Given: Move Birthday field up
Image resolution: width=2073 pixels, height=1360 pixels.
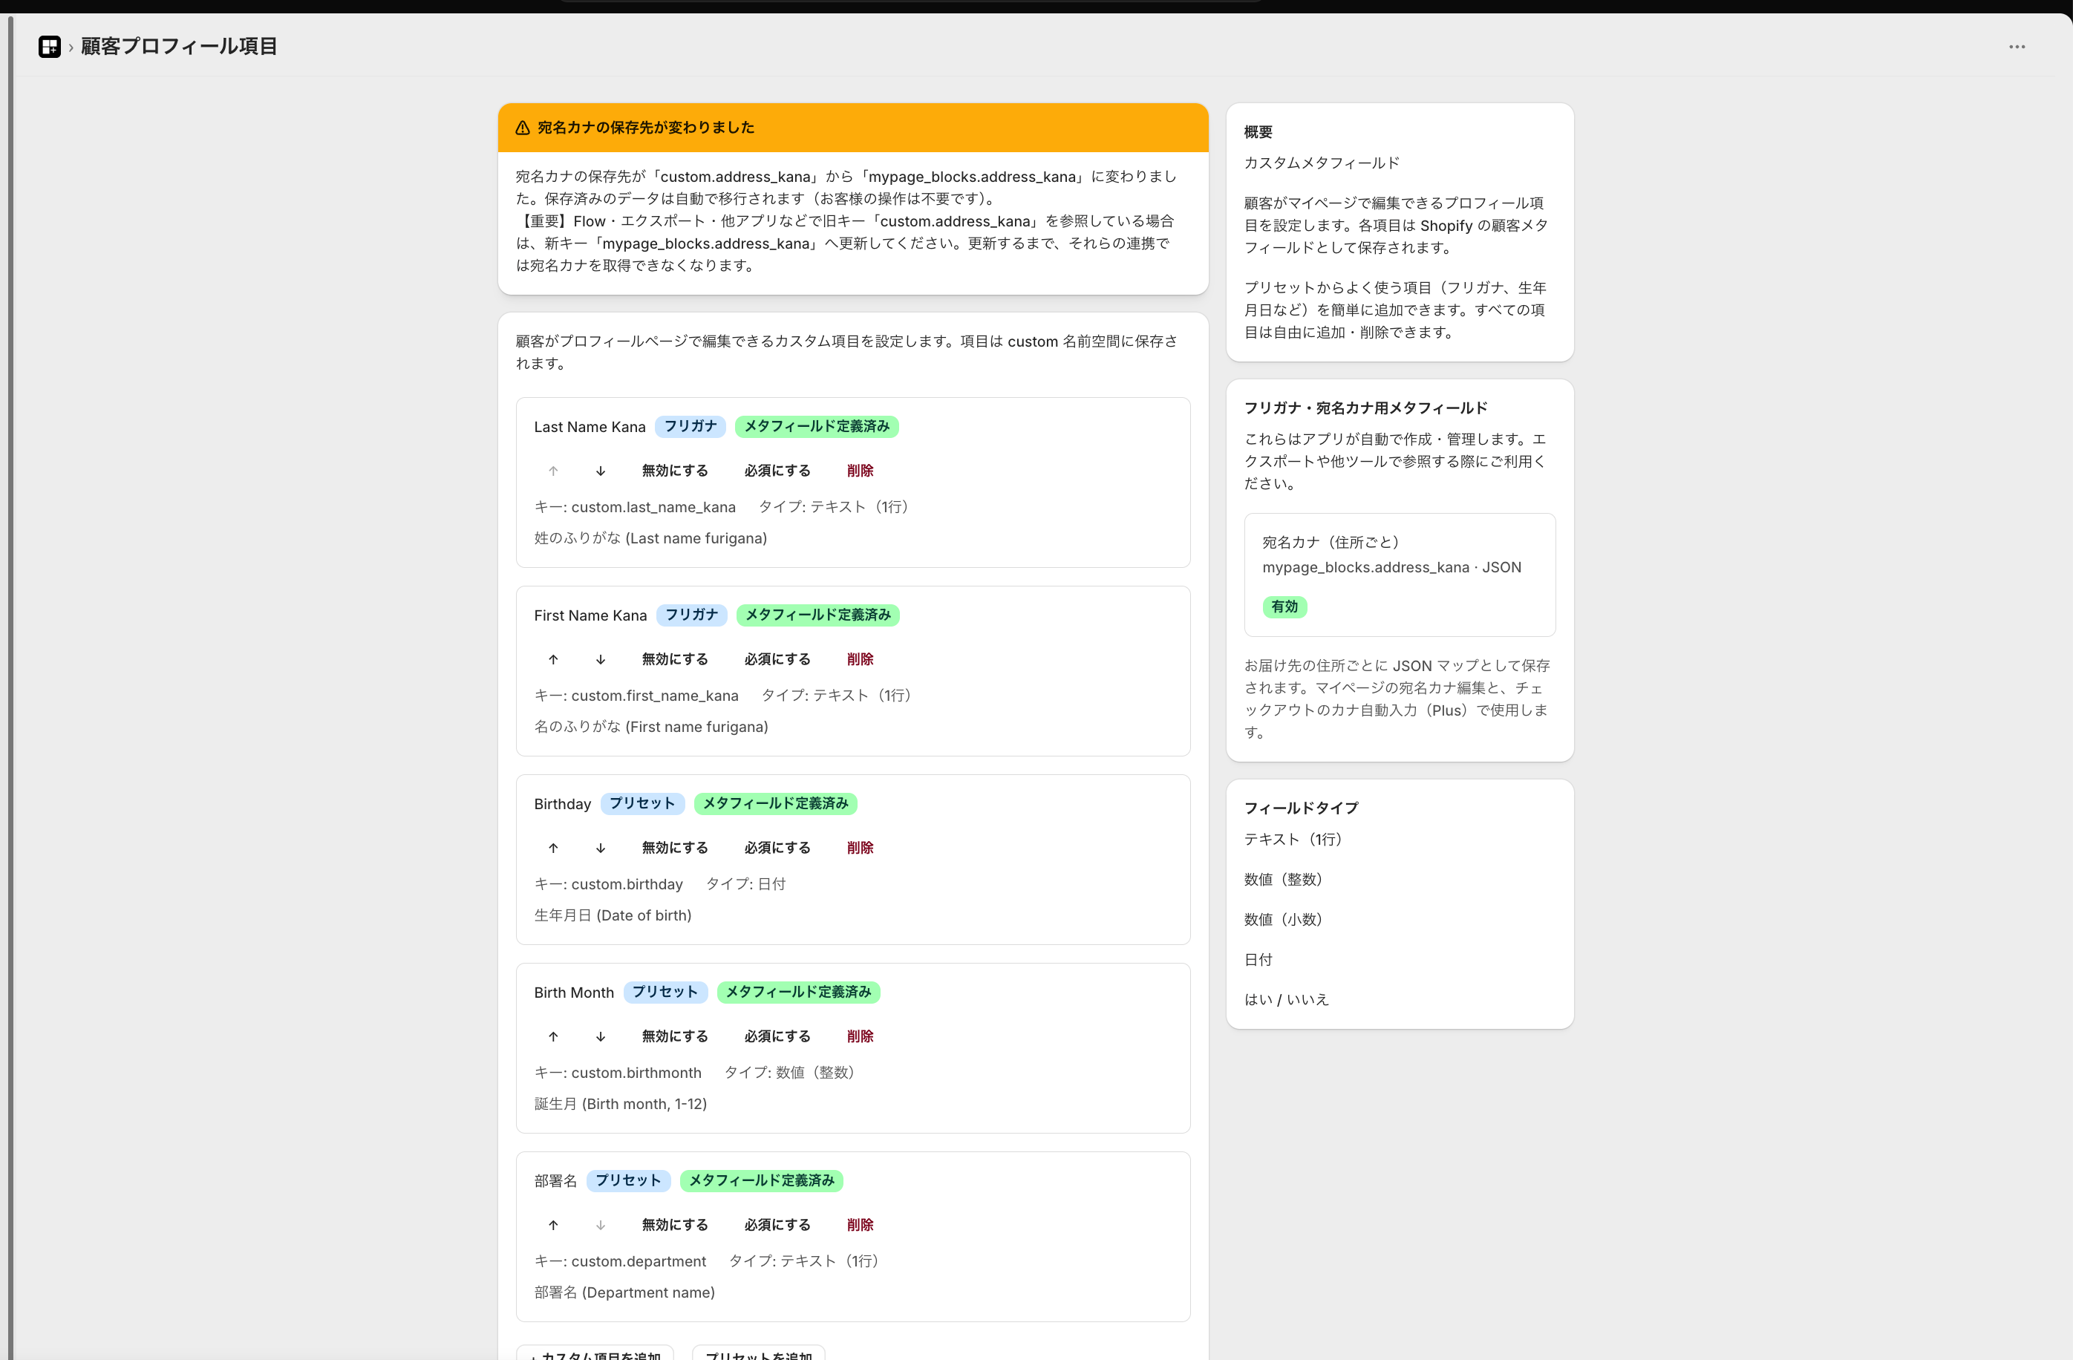Looking at the screenshot, I should point(553,848).
